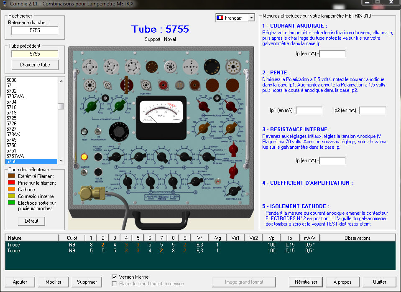Click the orange V.Ecran knob number 2
The height and width of the screenshot is (292, 401).
(x=230, y=128)
